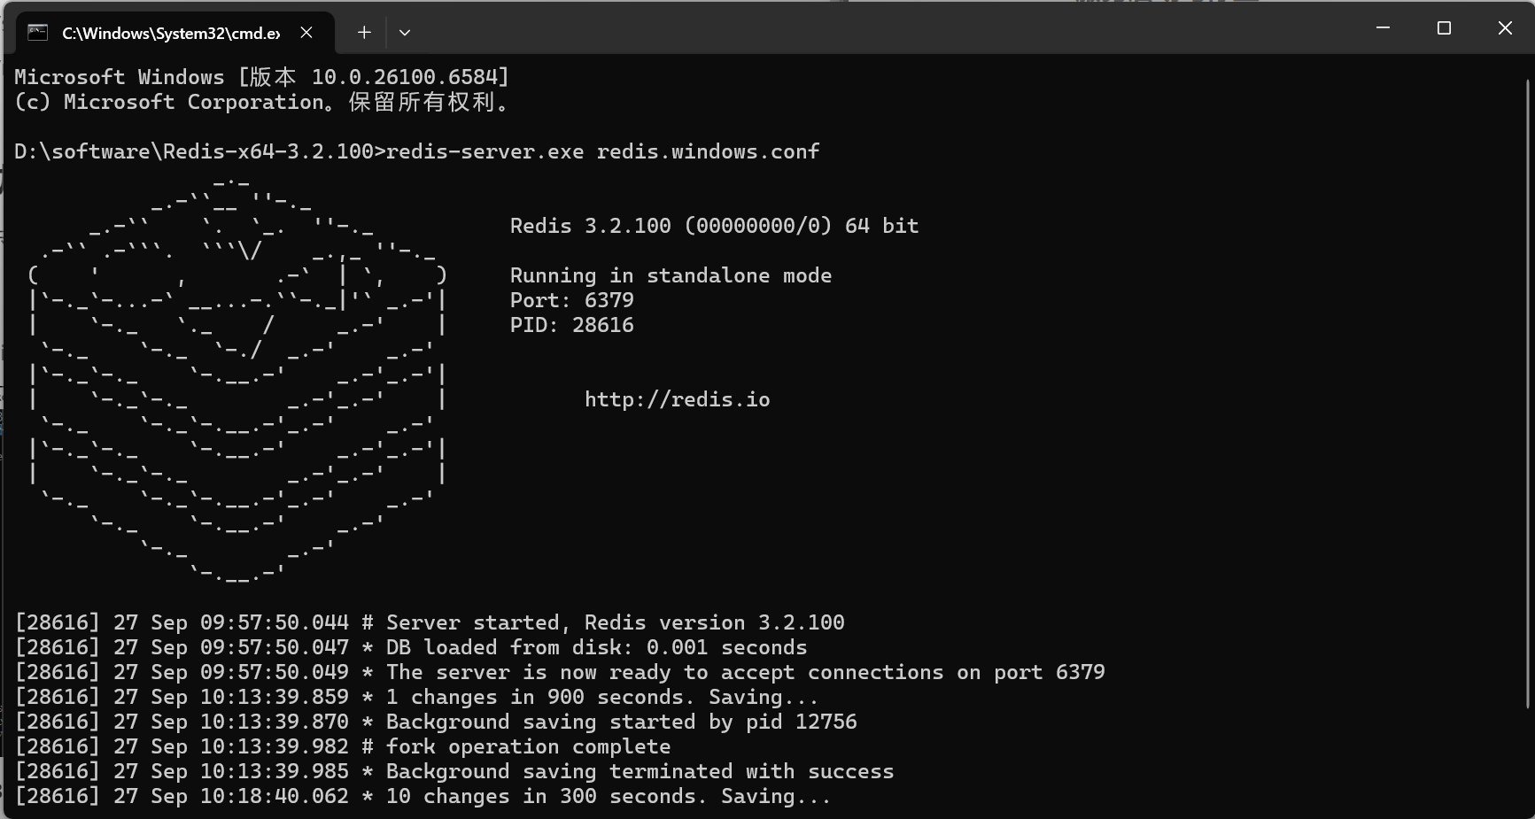Click the cmd.exe icon in the tab

tap(37, 33)
